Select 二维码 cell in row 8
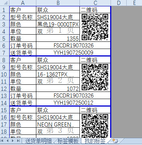This screenshot has height=145, width=142. tap(95, 60)
